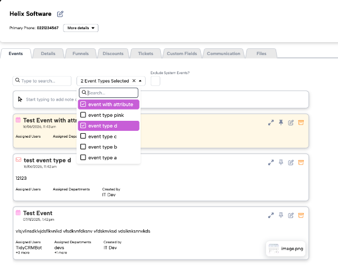Pin the Test Event card from 07/11/2025
Viewport: 338px width, 268px height.
click(x=281, y=215)
